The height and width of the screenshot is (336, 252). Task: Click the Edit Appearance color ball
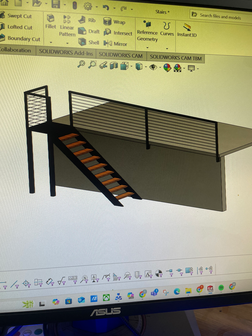(x=167, y=68)
